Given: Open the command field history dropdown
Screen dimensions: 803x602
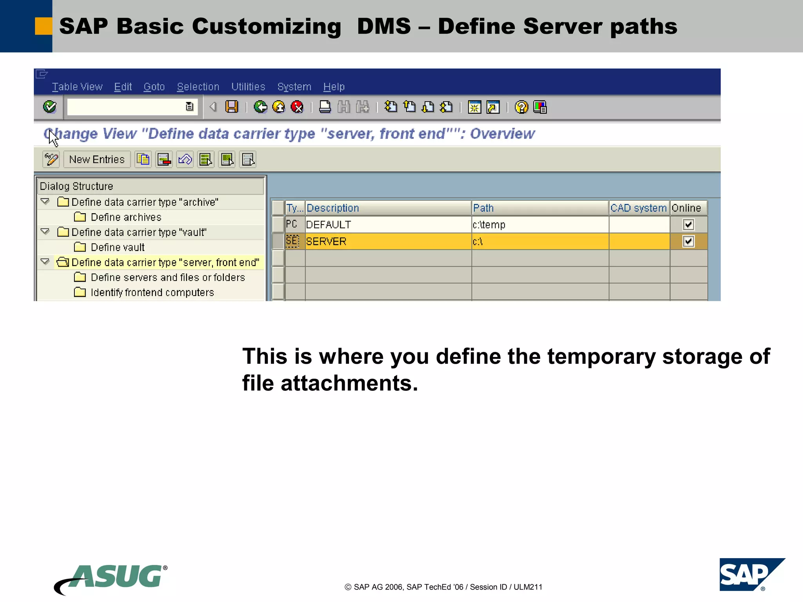Looking at the screenshot, I should (x=189, y=107).
